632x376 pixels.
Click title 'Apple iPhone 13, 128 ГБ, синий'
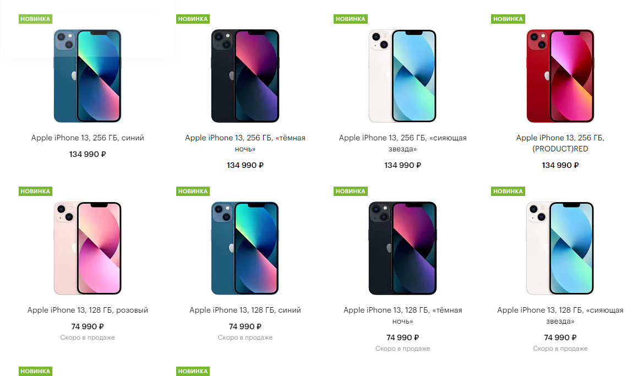pyautogui.click(x=245, y=310)
